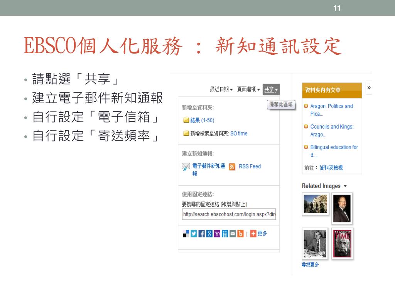Open the 頁面選項 dropdown

pos(248,89)
